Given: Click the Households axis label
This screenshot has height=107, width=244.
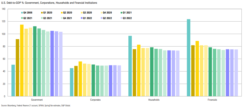Looking at the screenshot, I should point(154,100).
